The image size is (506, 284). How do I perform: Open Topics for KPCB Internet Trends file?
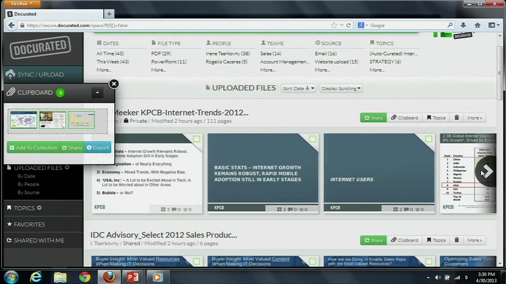[436, 118]
